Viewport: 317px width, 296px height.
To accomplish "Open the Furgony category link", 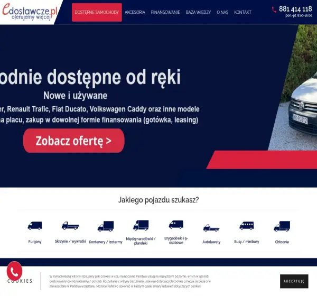I will 35,242.
